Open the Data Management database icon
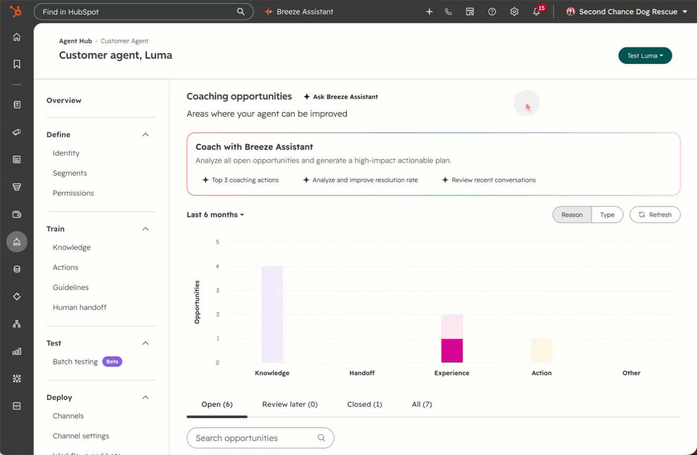The width and height of the screenshot is (697, 455). [x=17, y=269]
